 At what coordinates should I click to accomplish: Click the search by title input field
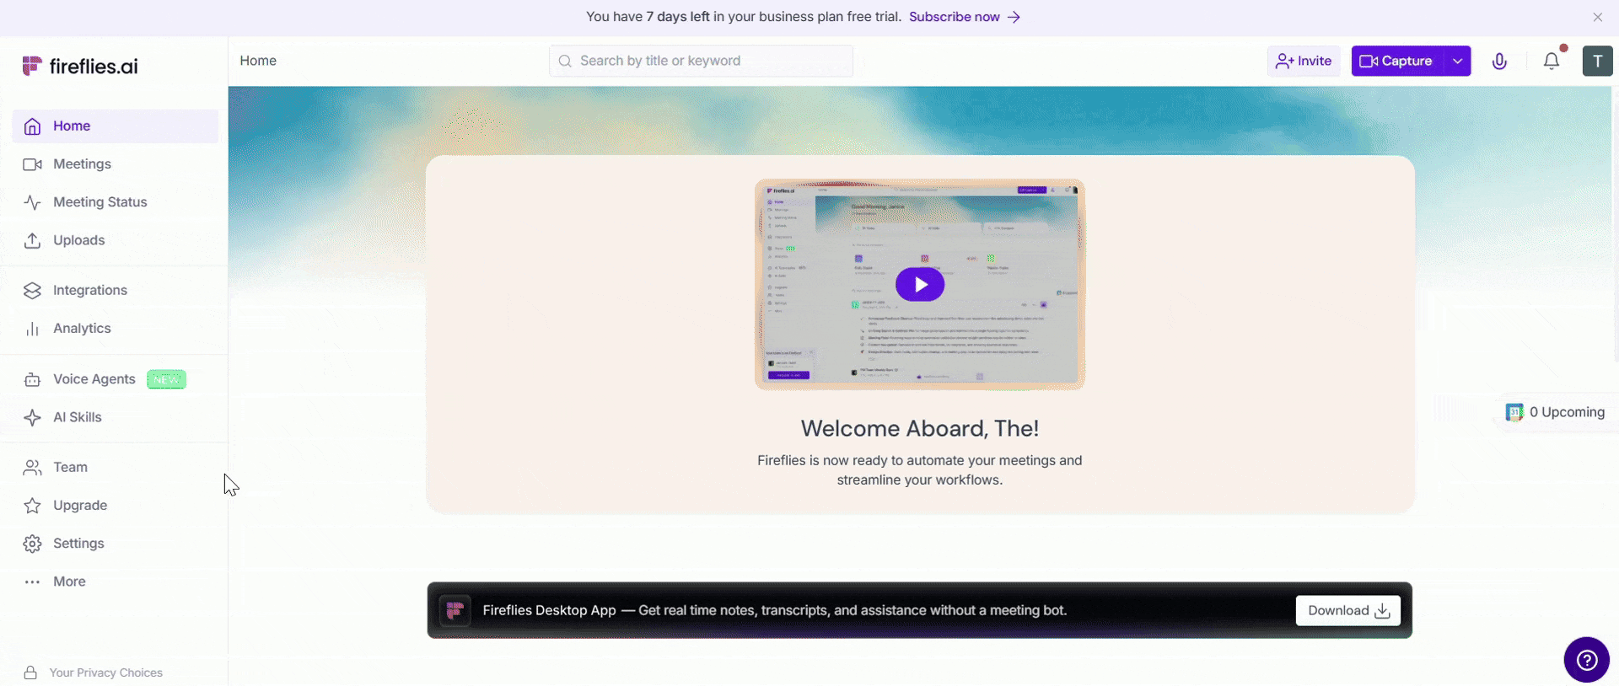[x=701, y=61]
